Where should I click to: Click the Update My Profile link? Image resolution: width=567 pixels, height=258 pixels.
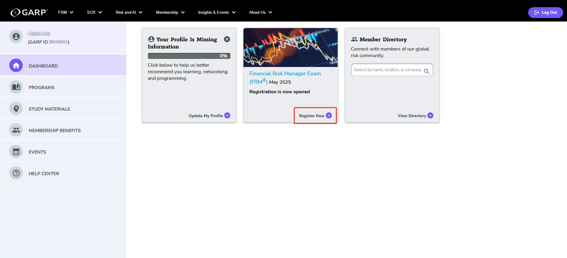click(x=206, y=116)
